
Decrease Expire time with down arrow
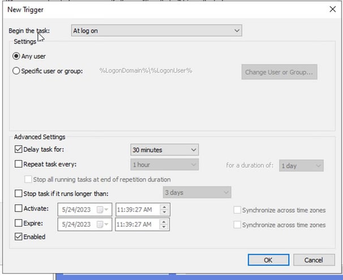[x=164, y=227]
